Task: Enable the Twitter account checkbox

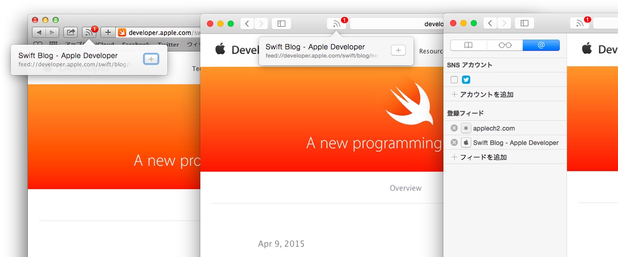Action: pyautogui.click(x=454, y=80)
